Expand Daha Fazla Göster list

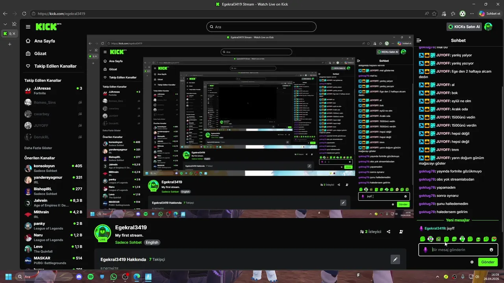click(38, 148)
